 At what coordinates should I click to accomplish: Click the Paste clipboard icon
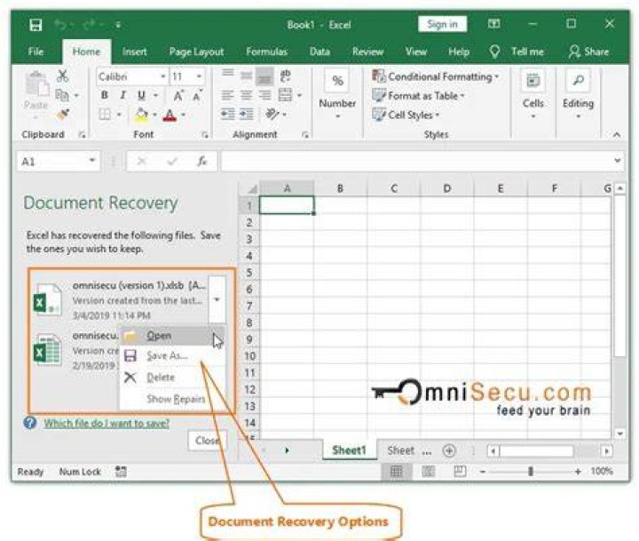pos(36,84)
